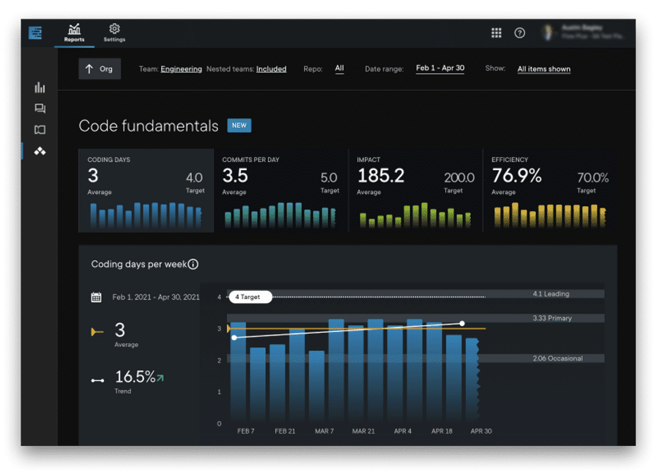Screen dimensions: 656x474
Task: Click the Org up-arrow button
Action: pos(100,69)
